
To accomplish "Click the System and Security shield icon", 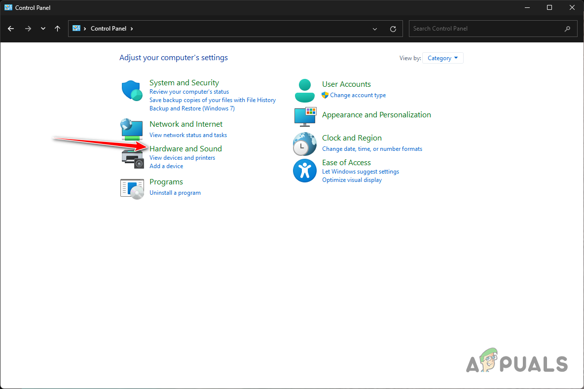I will [x=132, y=91].
